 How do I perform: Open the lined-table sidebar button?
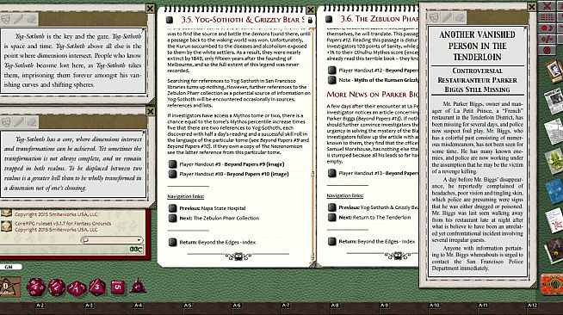tap(547, 17)
